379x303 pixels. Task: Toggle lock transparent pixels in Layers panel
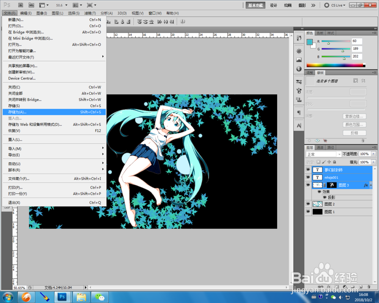318,162
